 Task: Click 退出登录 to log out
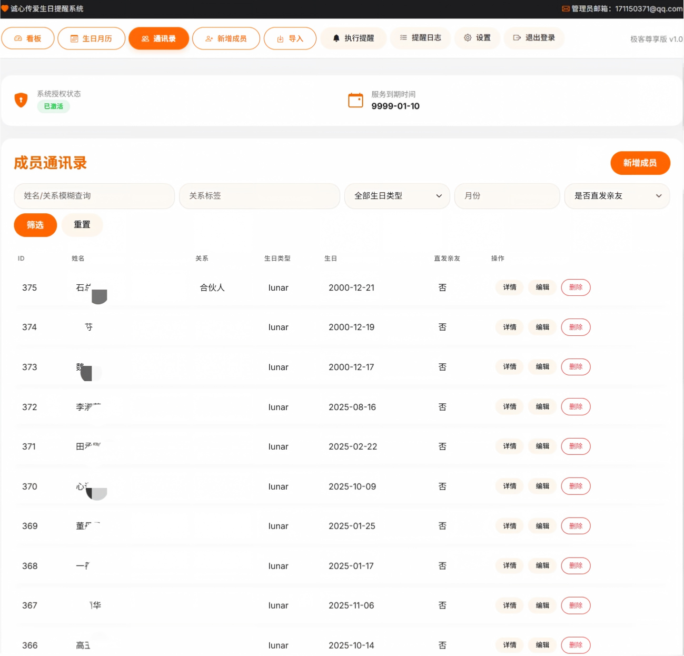(534, 37)
